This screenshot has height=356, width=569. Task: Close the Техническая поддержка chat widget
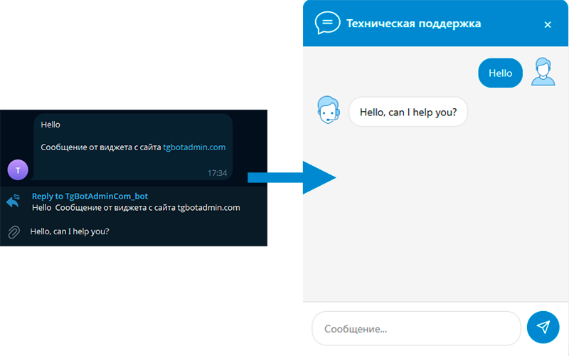pos(547,24)
